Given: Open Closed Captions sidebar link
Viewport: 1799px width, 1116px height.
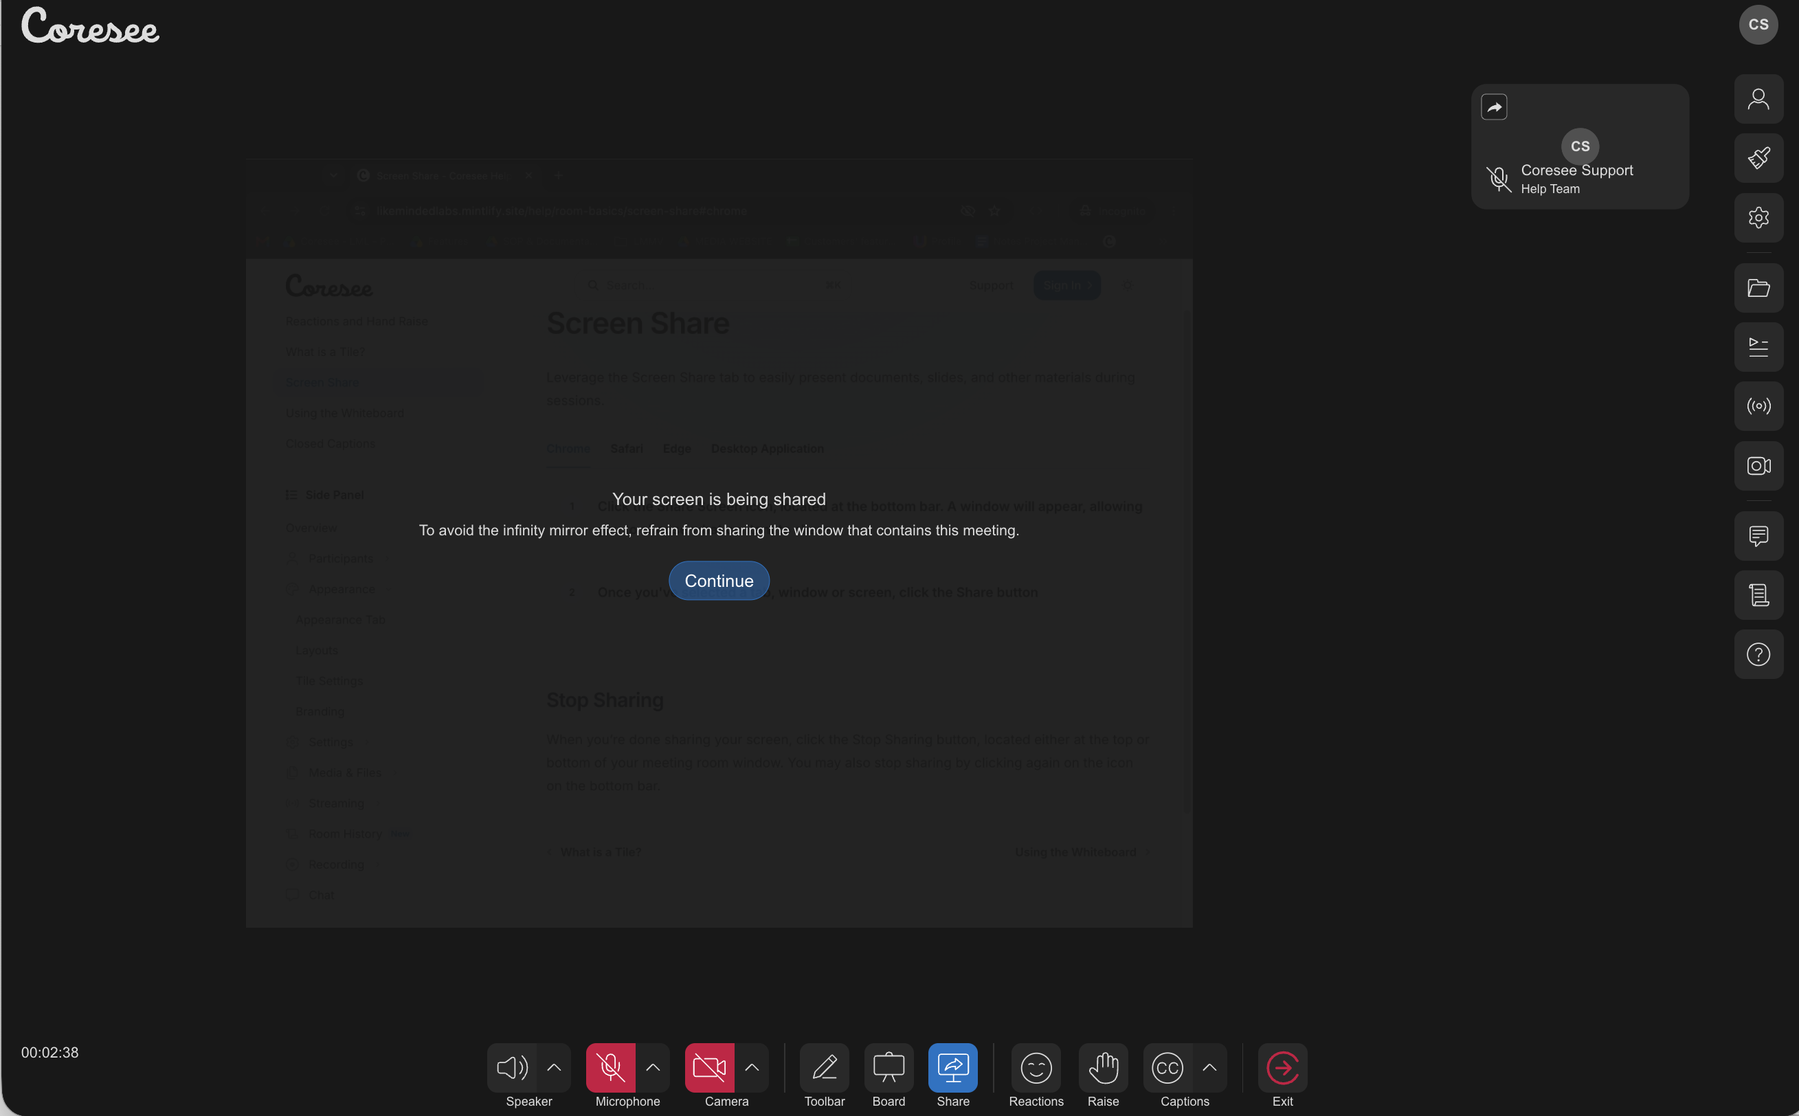Looking at the screenshot, I should point(330,444).
